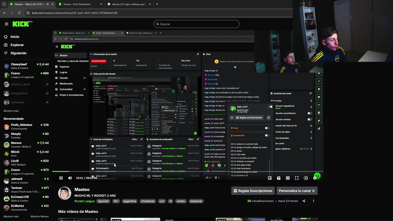The width and height of the screenshot is (393, 221).
Task: Close the Kick Dashboard browser tab
Action: [x=101, y=4]
